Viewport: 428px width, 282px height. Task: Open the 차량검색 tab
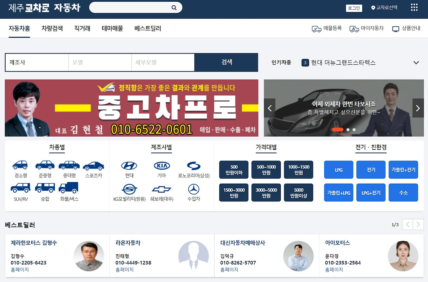click(52, 28)
